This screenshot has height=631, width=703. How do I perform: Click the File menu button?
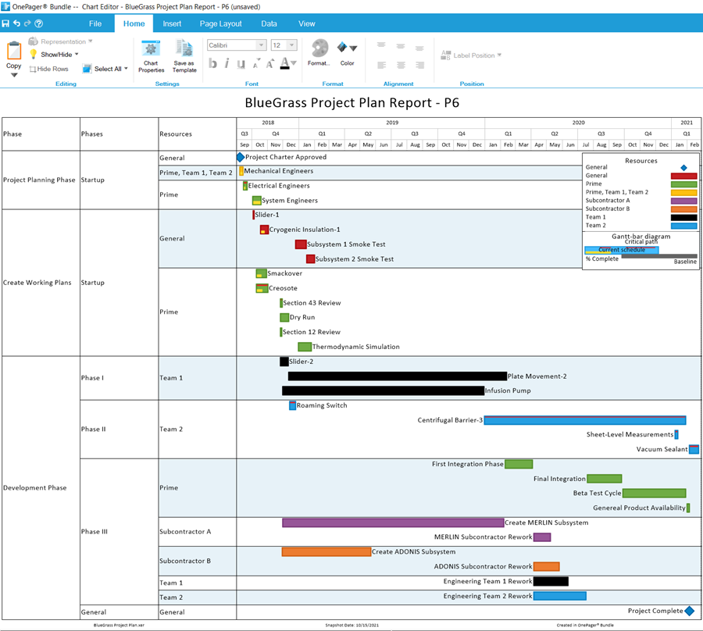tap(95, 23)
